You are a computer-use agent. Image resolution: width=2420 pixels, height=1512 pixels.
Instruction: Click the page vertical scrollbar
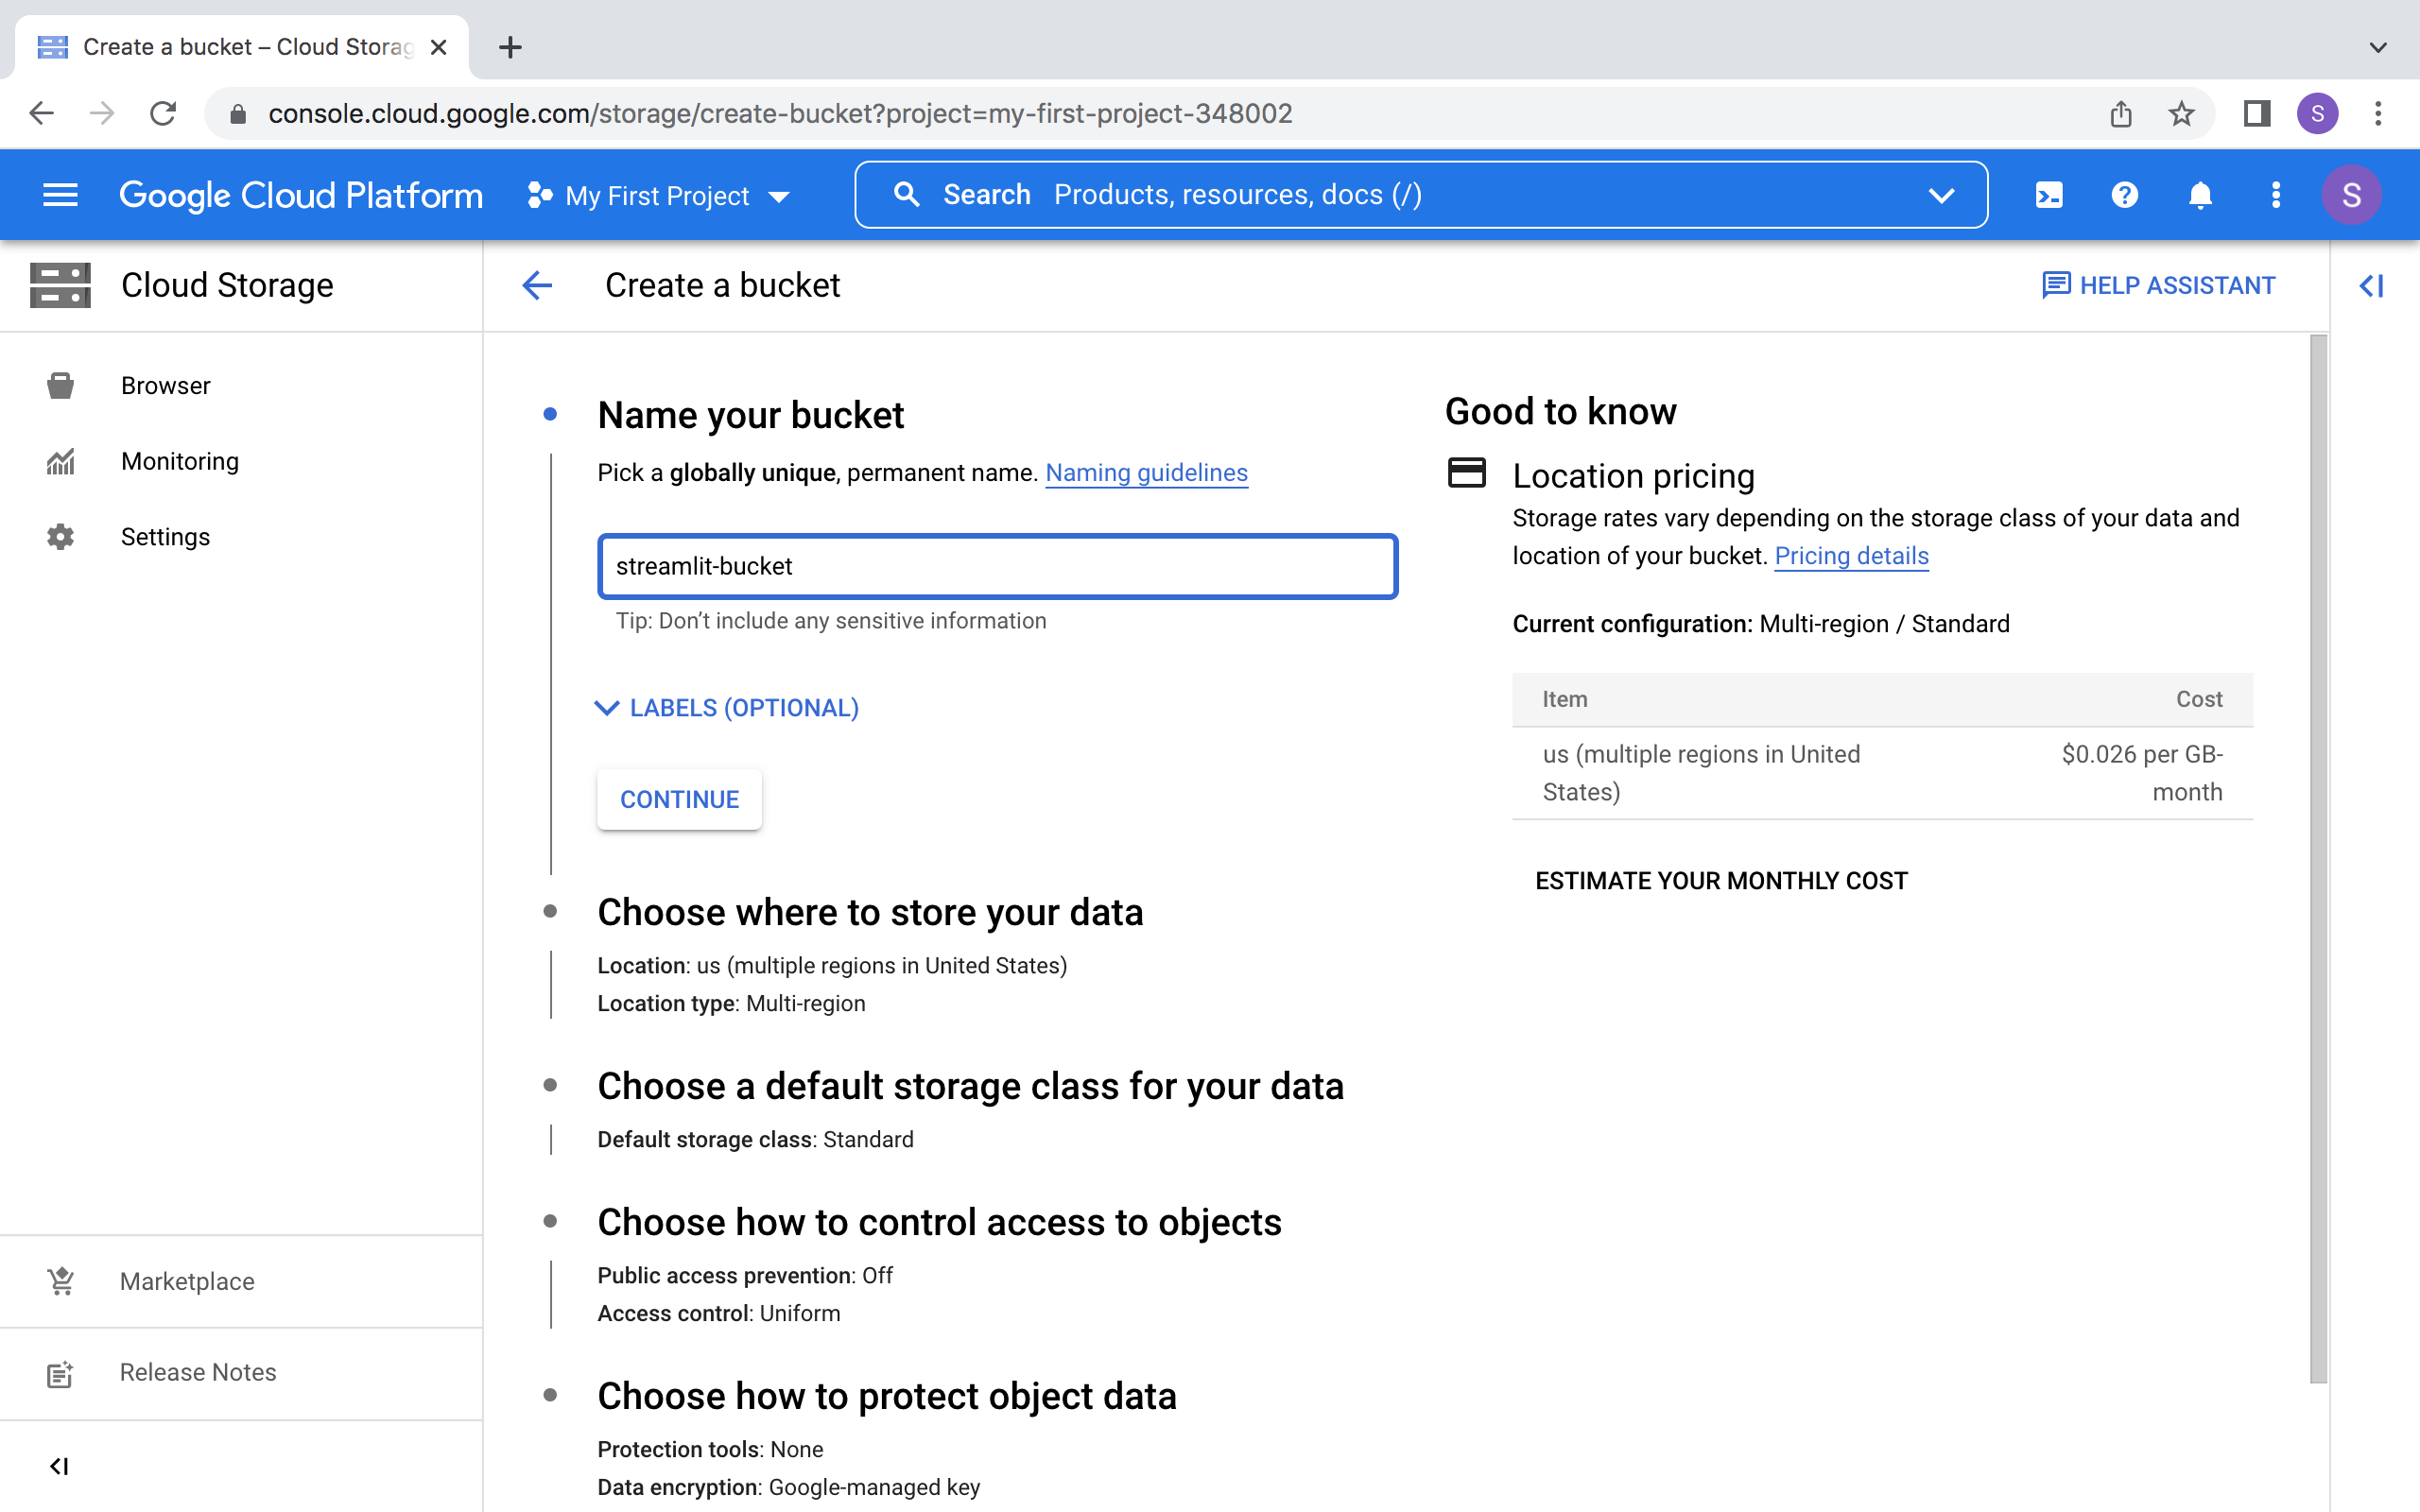[2318, 860]
